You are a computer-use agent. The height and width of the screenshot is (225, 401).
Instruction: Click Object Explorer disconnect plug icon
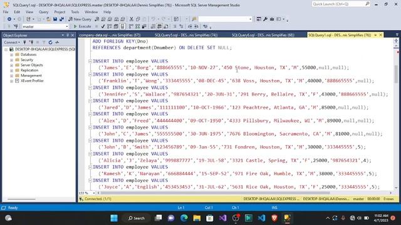pos(31,42)
